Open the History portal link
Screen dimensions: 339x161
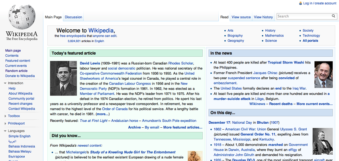pos(270,31)
